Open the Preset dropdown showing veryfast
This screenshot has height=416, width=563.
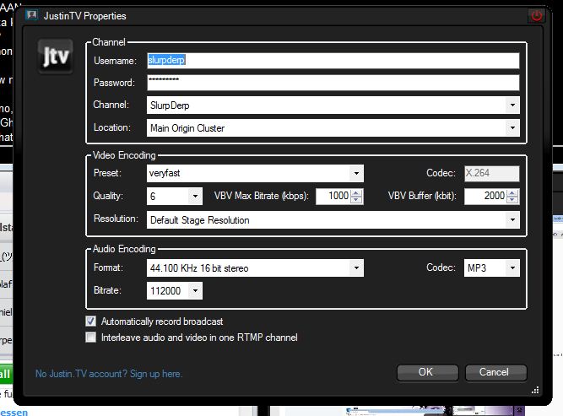click(255, 173)
